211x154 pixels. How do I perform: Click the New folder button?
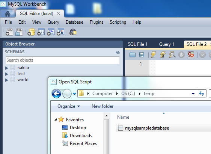[102, 106]
